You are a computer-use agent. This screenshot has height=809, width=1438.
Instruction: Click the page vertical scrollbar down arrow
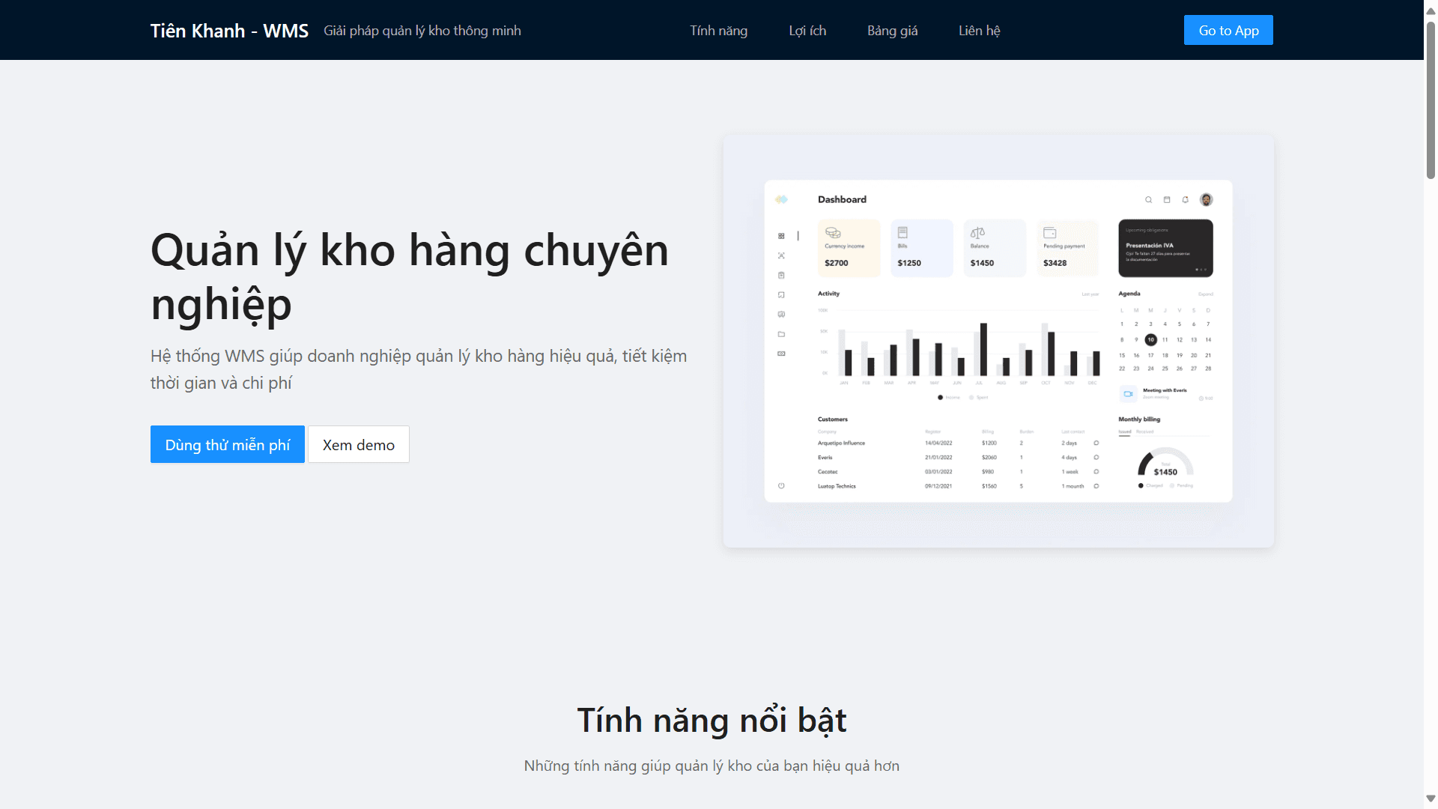click(x=1431, y=799)
